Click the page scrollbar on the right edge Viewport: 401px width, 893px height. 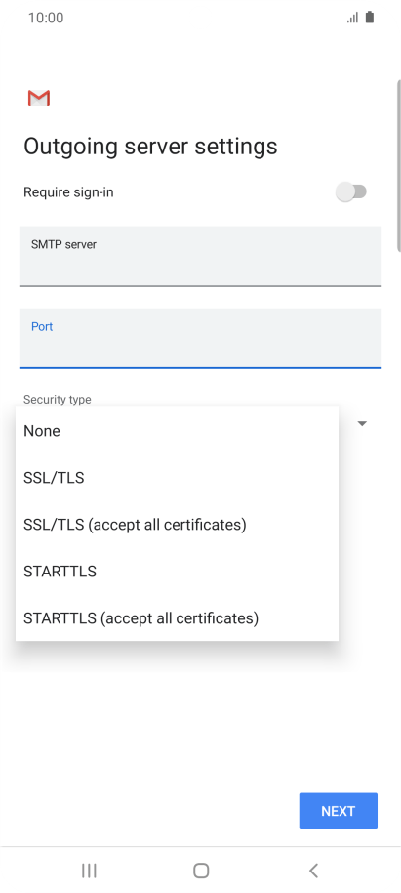pos(398,165)
